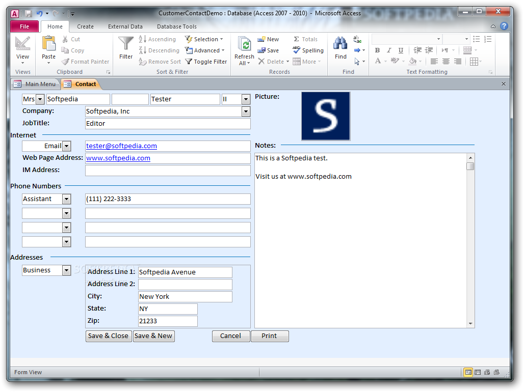
Task: Click Refresh All icon
Action: (244, 44)
